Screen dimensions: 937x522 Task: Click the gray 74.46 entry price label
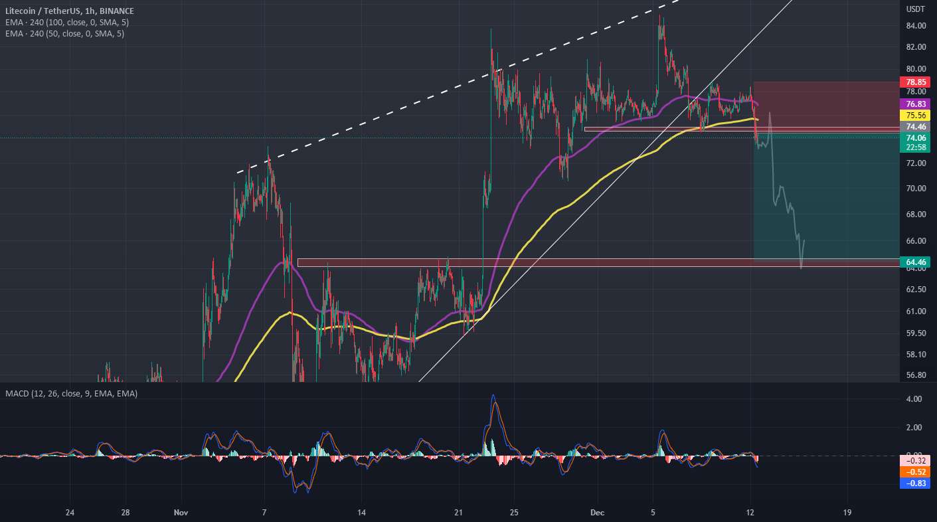(x=916, y=126)
